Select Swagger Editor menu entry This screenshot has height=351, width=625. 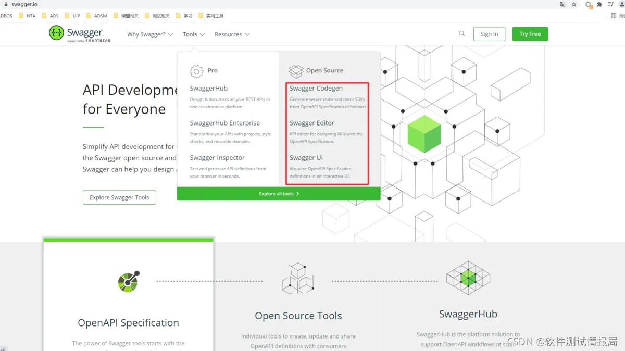[312, 123]
